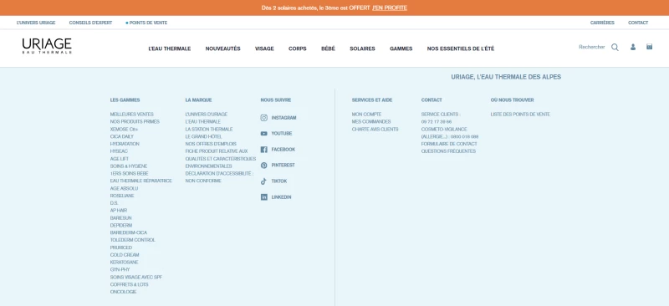Open MES COMMANDES footer link
669x306 pixels.
point(371,121)
